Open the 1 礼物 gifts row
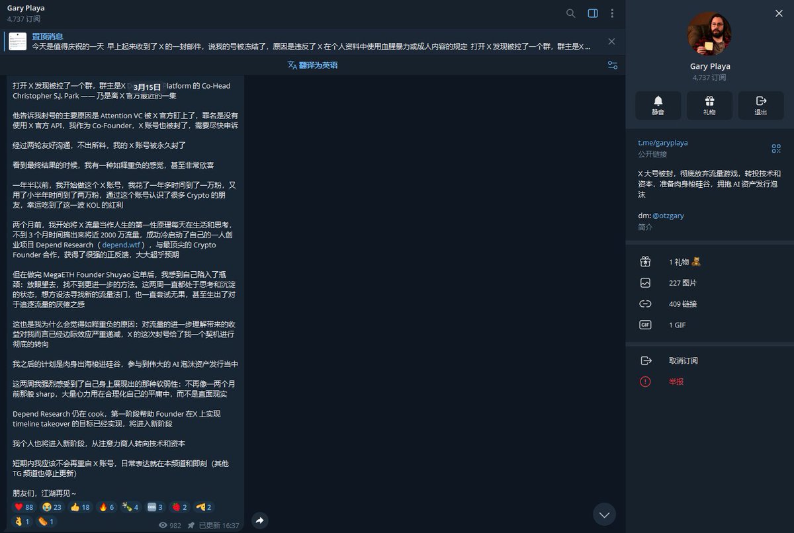This screenshot has width=794, height=533. [709, 262]
